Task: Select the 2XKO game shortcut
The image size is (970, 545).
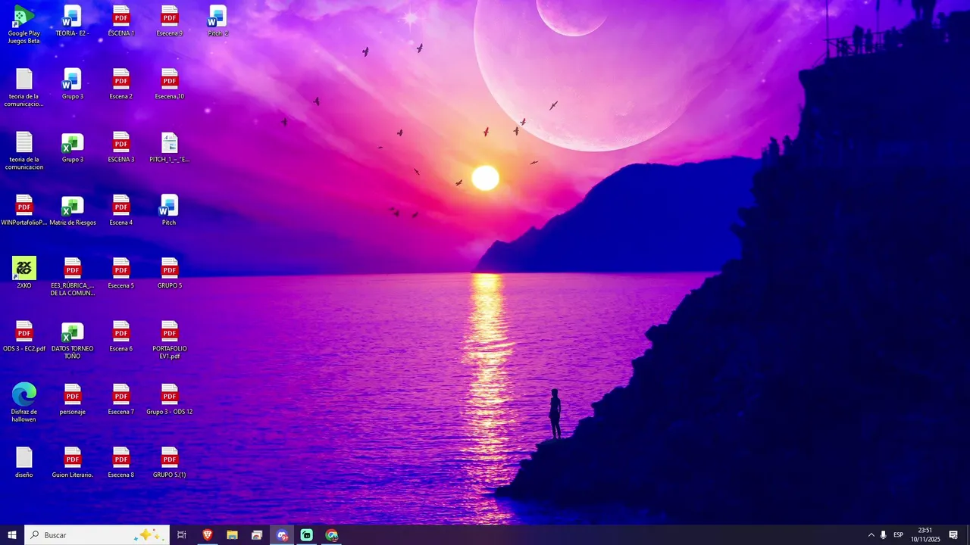Action: (24, 273)
